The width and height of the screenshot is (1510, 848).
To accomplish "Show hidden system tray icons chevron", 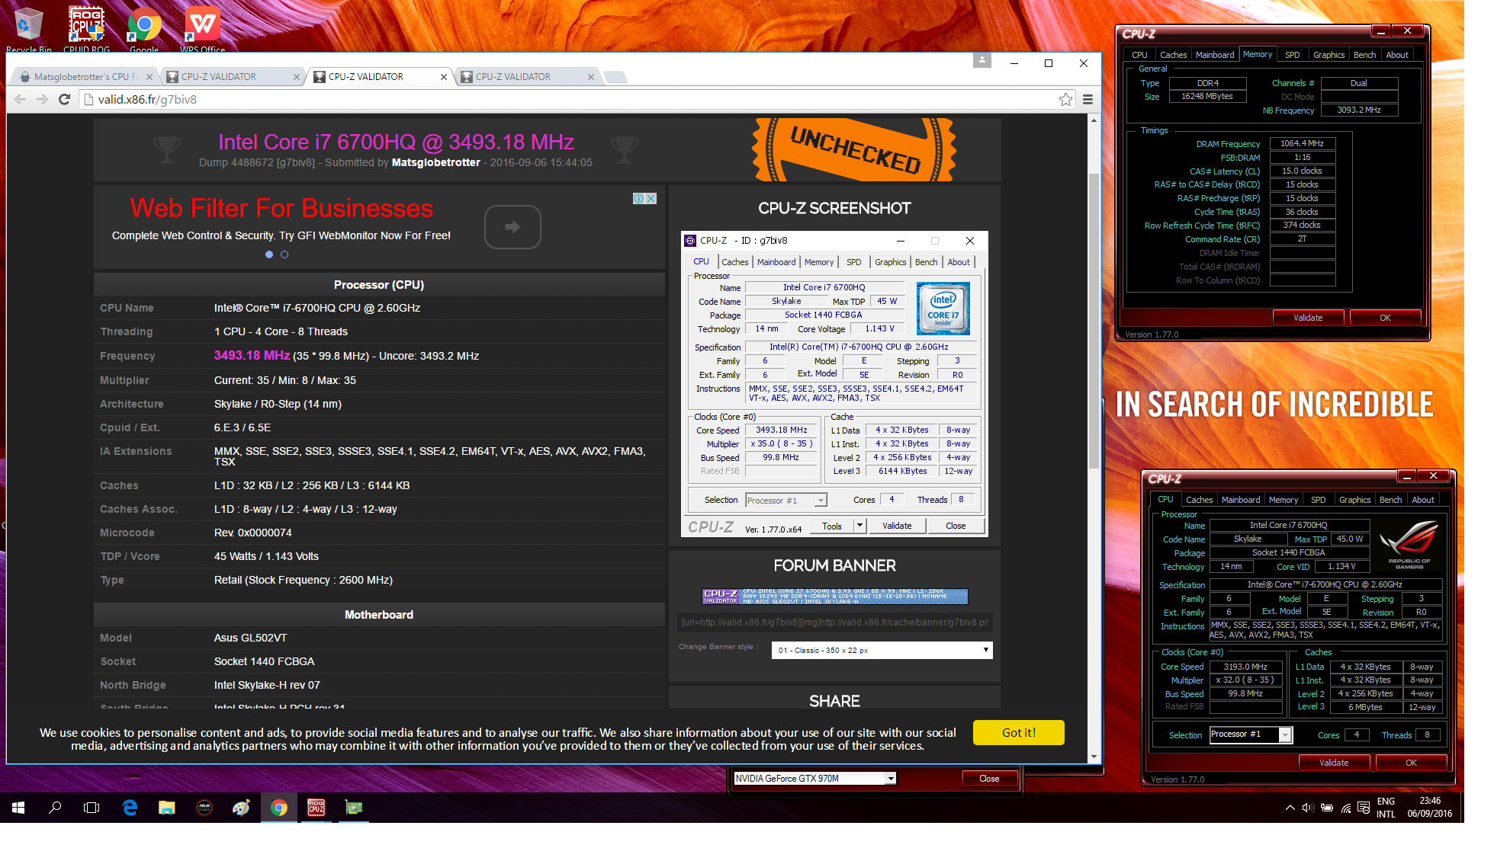I will click(x=1290, y=808).
